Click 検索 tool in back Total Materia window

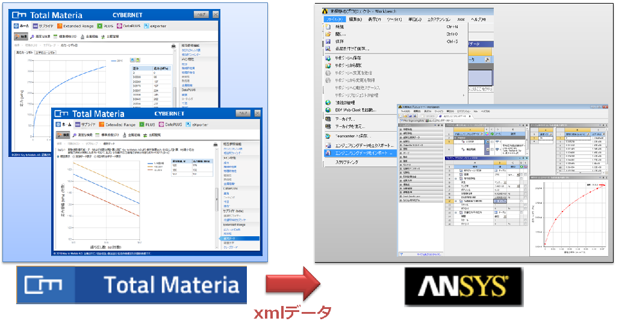(21, 36)
